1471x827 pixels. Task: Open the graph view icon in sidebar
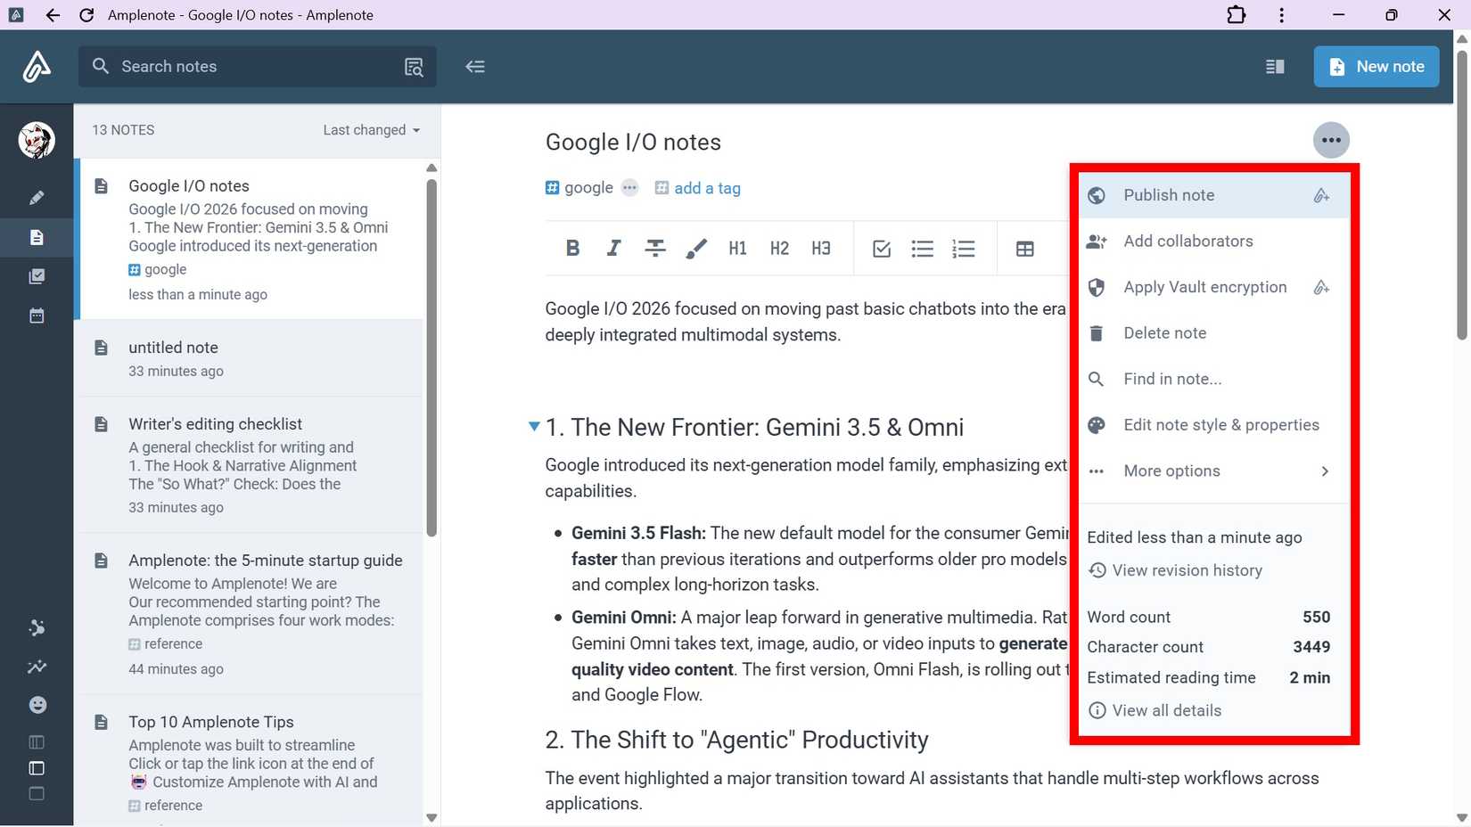37,628
